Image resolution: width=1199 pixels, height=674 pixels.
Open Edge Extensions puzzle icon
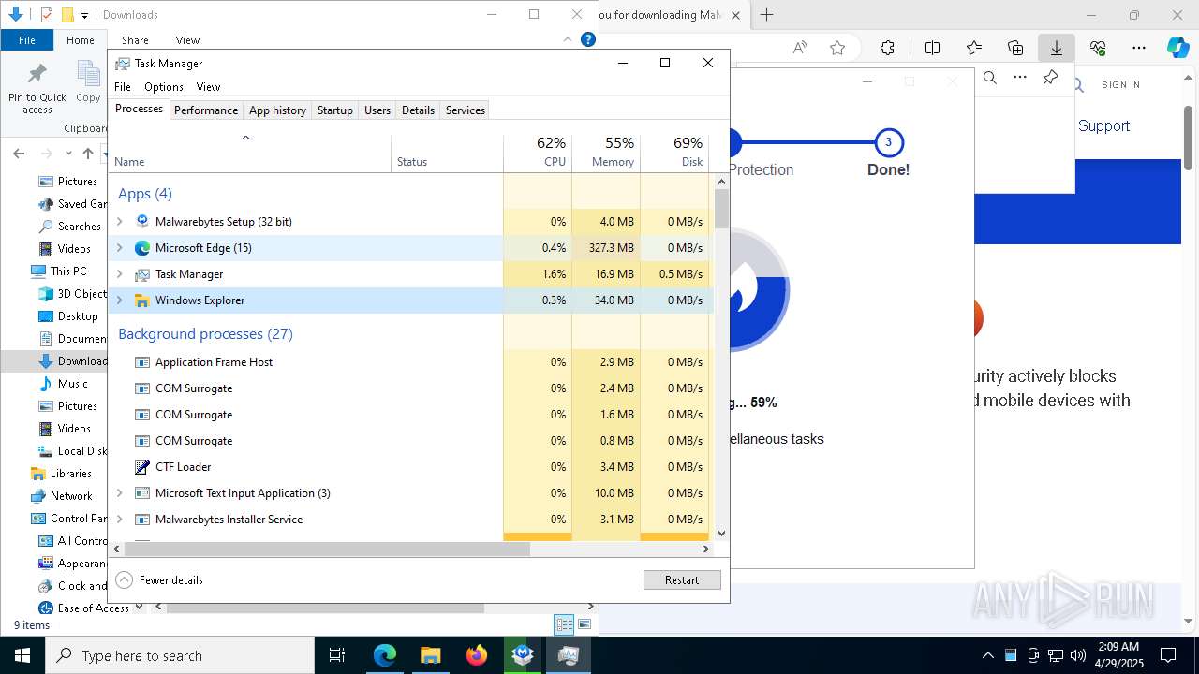click(x=887, y=48)
